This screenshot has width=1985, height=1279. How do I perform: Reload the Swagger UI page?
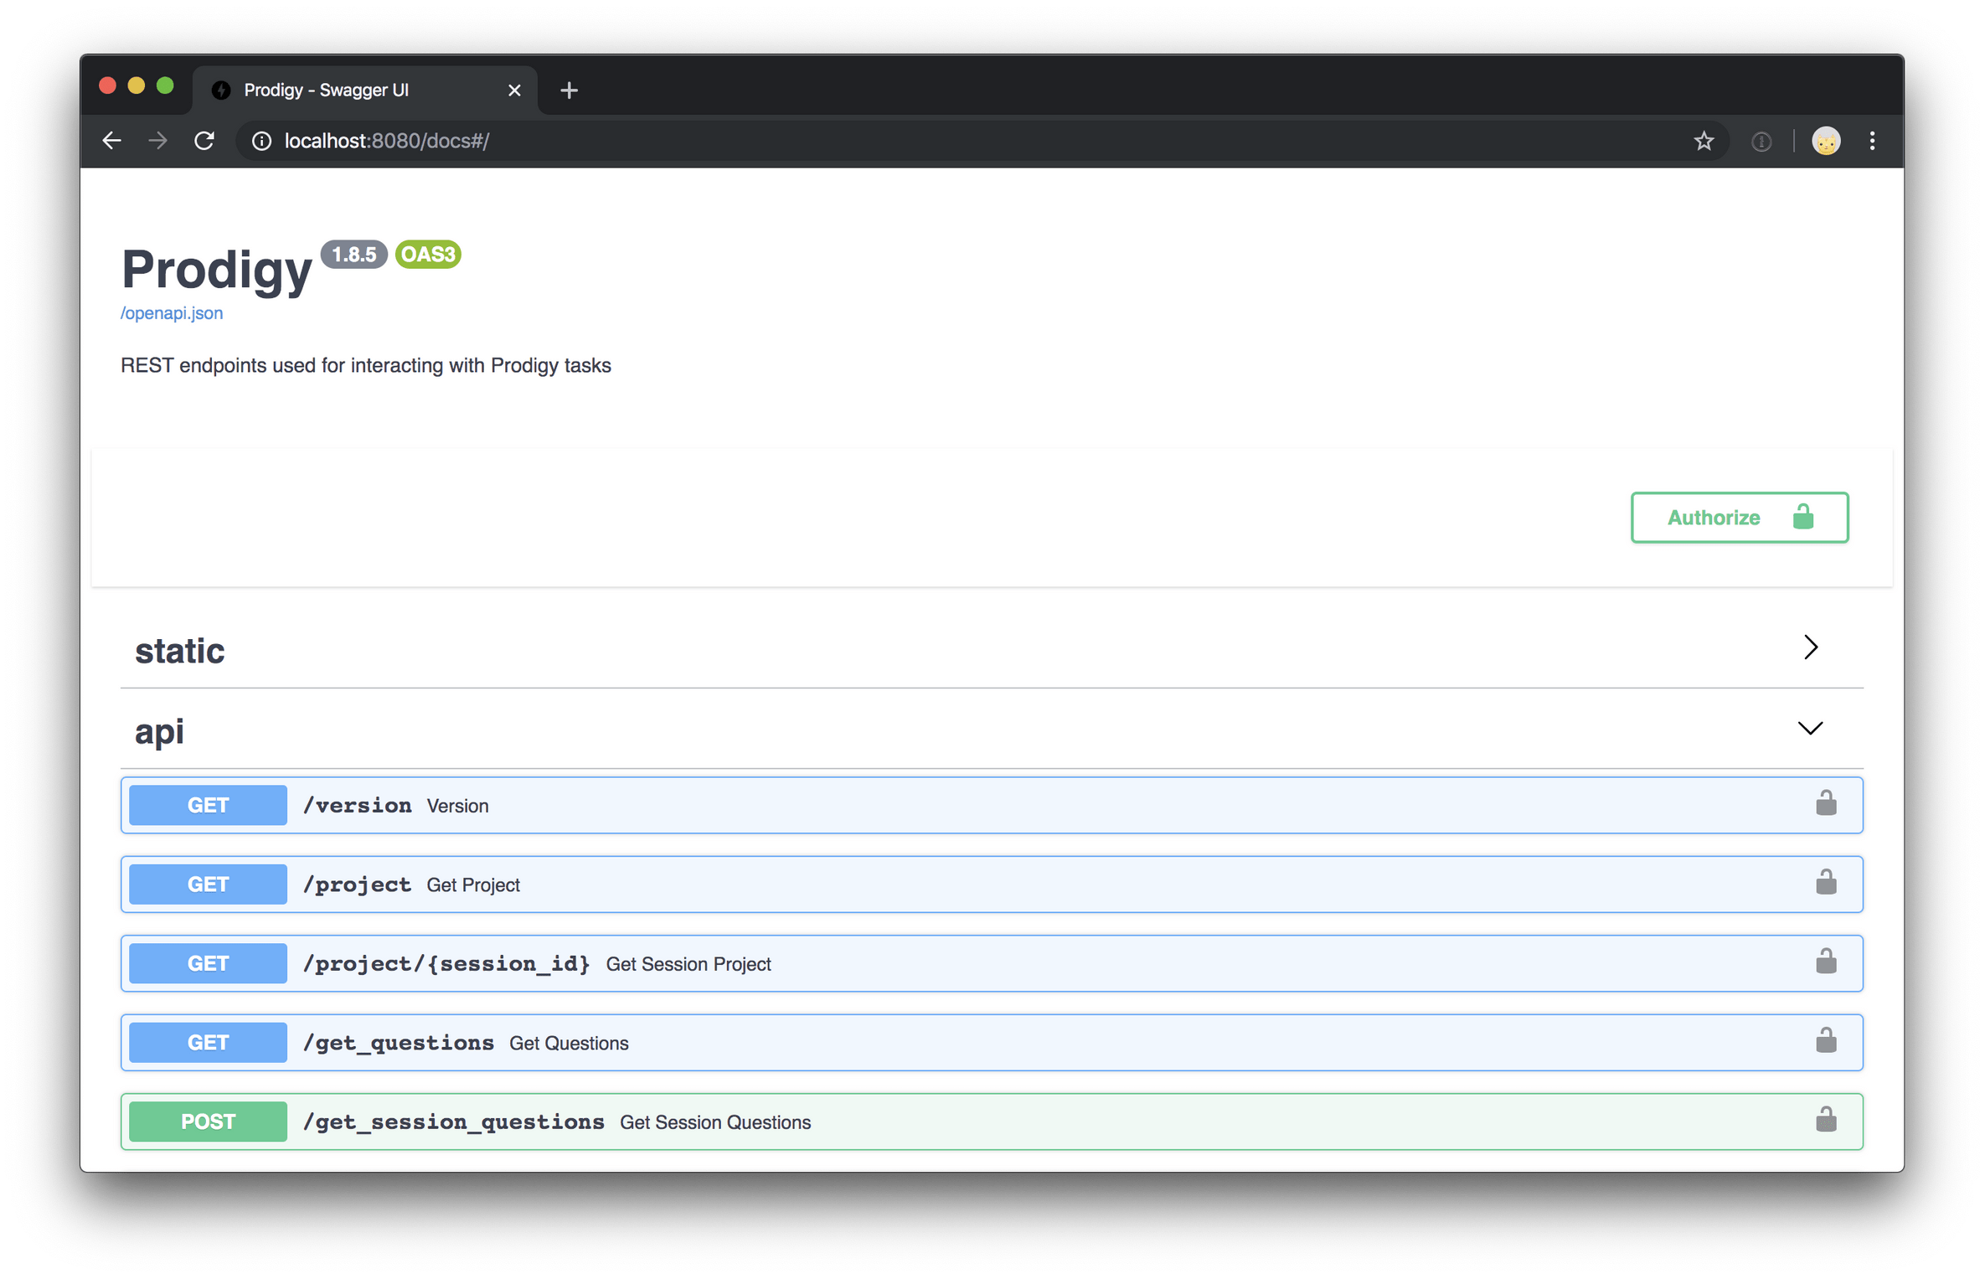205,141
